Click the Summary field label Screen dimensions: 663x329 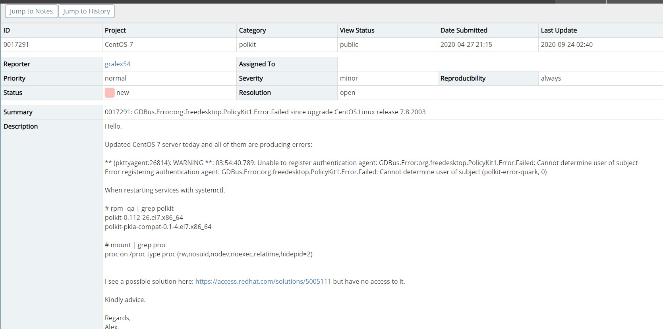coord(18,112)
